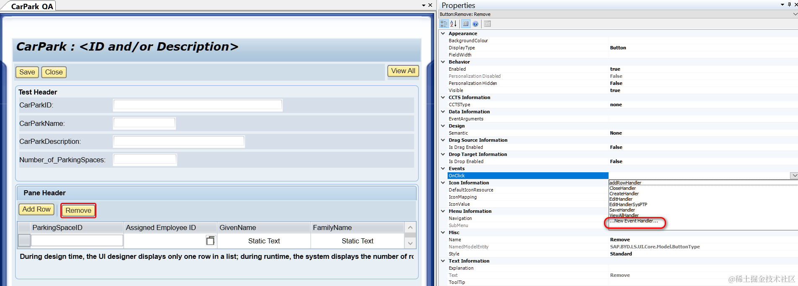Choose EditHandlerSysPTP from the handler list

628,204
